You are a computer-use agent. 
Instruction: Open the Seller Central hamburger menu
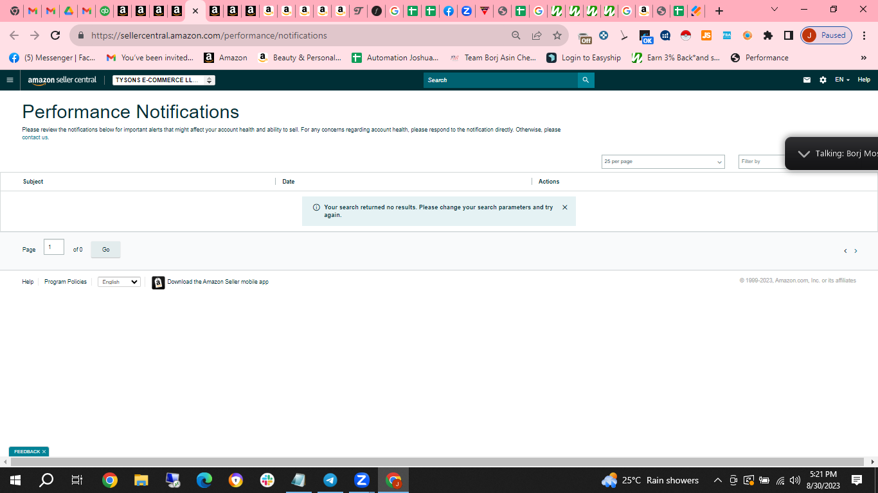tap(10, 80)
